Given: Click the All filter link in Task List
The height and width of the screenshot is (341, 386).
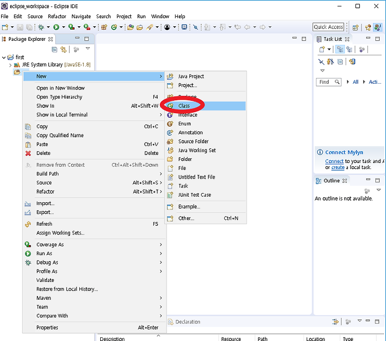Looking at the screenshot, I should click(x=355, y=82).
